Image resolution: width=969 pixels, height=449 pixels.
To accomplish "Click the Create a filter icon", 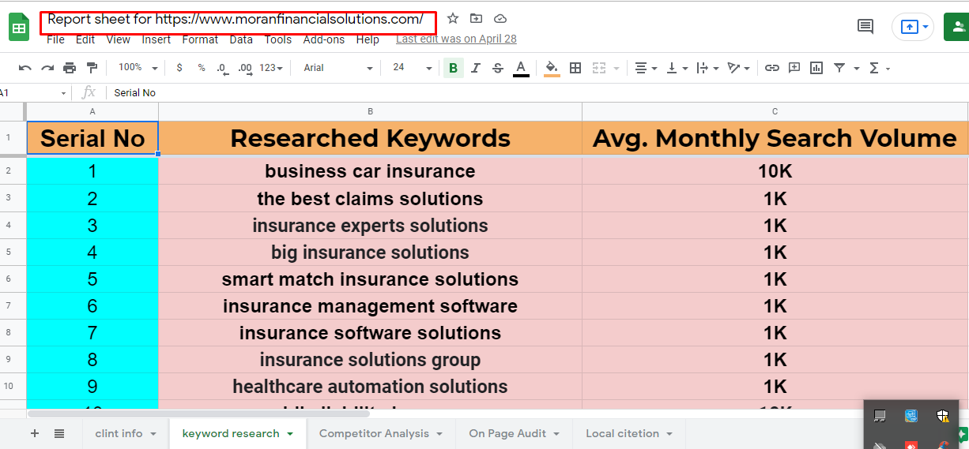I will (839, 68).
